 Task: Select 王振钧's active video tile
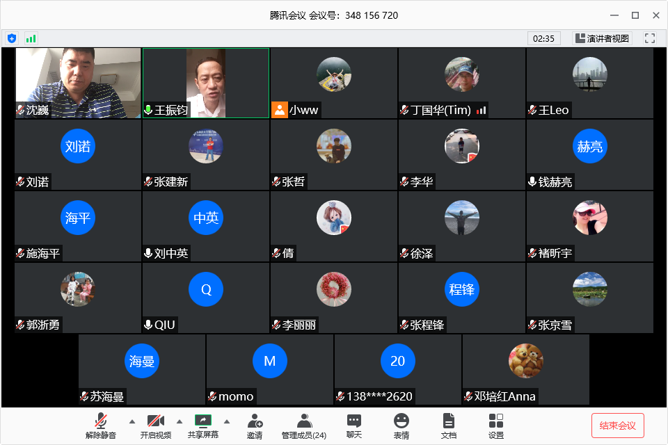(x=206, y=83)
